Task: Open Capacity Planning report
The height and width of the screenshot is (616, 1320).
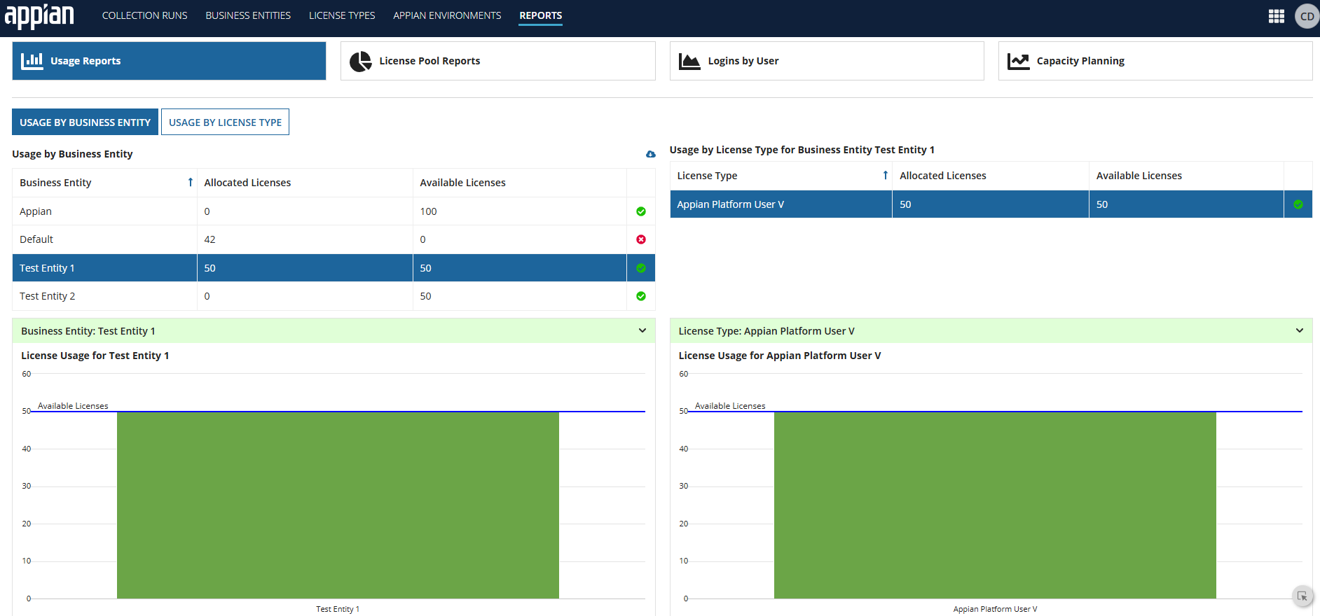Action: (1155, 61)
